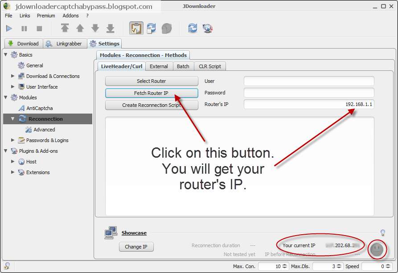The image size is (398, 273).
Task: Open the File menu
Action: point(8,16)
